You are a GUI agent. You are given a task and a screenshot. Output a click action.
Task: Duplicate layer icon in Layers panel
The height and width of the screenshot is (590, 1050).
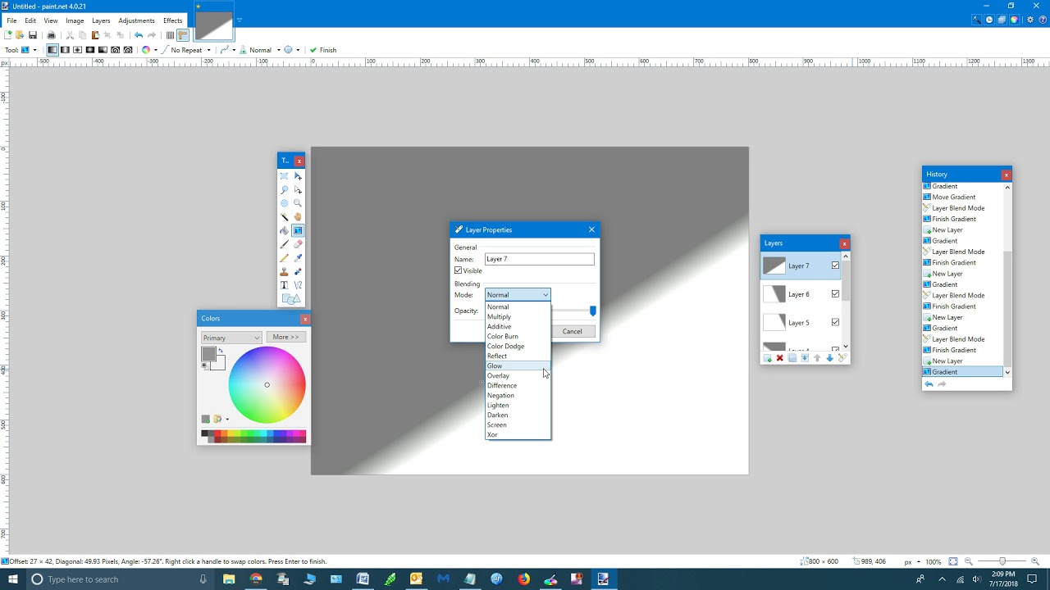click(x=792, y=358)
